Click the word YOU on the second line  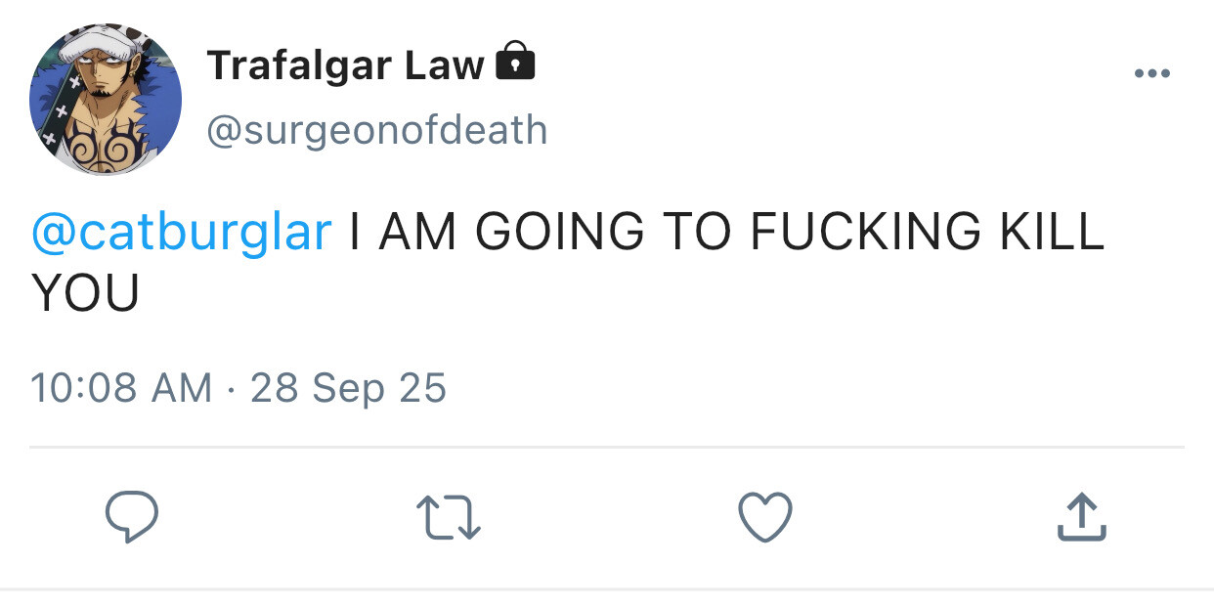[86, 292]
